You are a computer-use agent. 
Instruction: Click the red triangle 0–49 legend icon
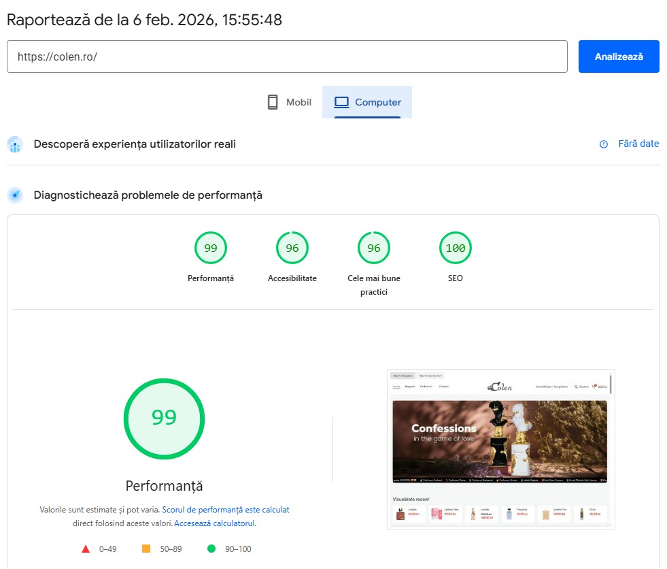pos(86,549)
